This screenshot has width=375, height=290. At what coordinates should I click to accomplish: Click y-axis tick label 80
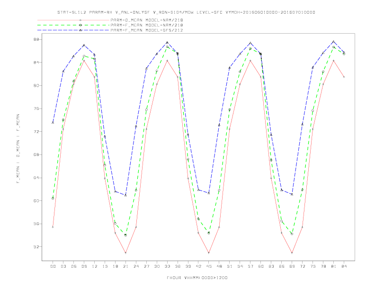tap(36, 85)
